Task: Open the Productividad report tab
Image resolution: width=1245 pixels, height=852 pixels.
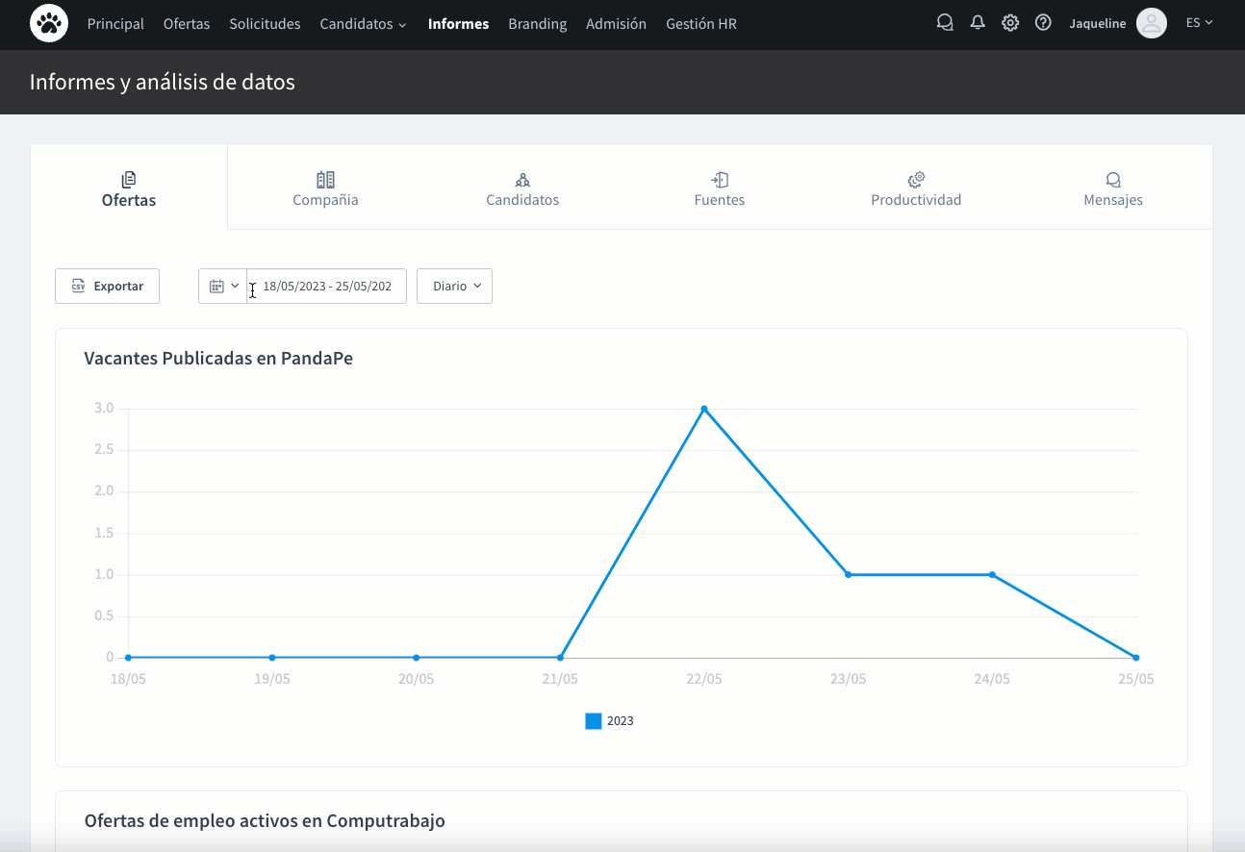Action: pos(916,188)
